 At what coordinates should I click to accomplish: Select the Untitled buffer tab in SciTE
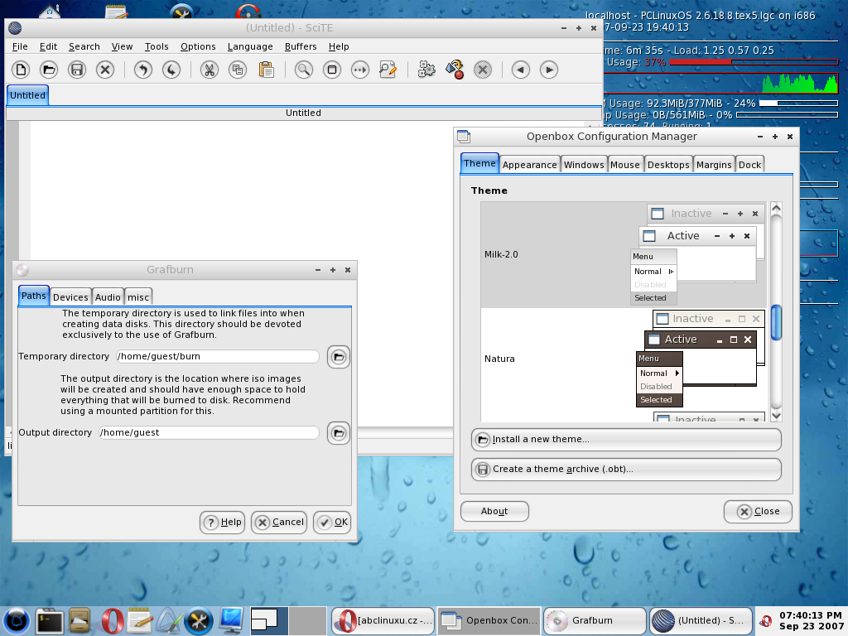coord(27,95)
